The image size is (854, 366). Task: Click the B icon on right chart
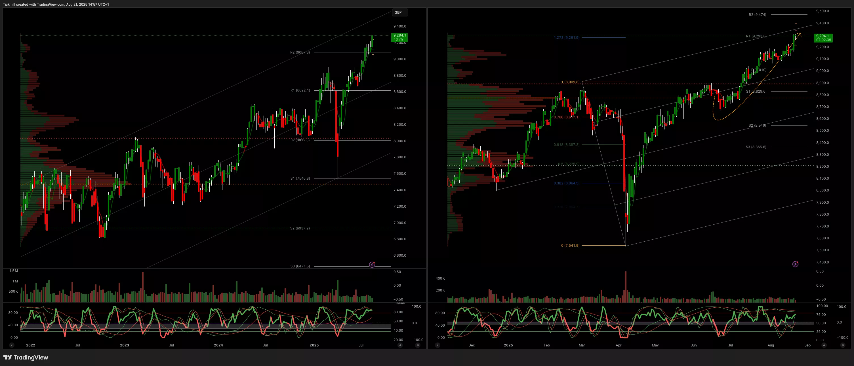tap(842, 345)
